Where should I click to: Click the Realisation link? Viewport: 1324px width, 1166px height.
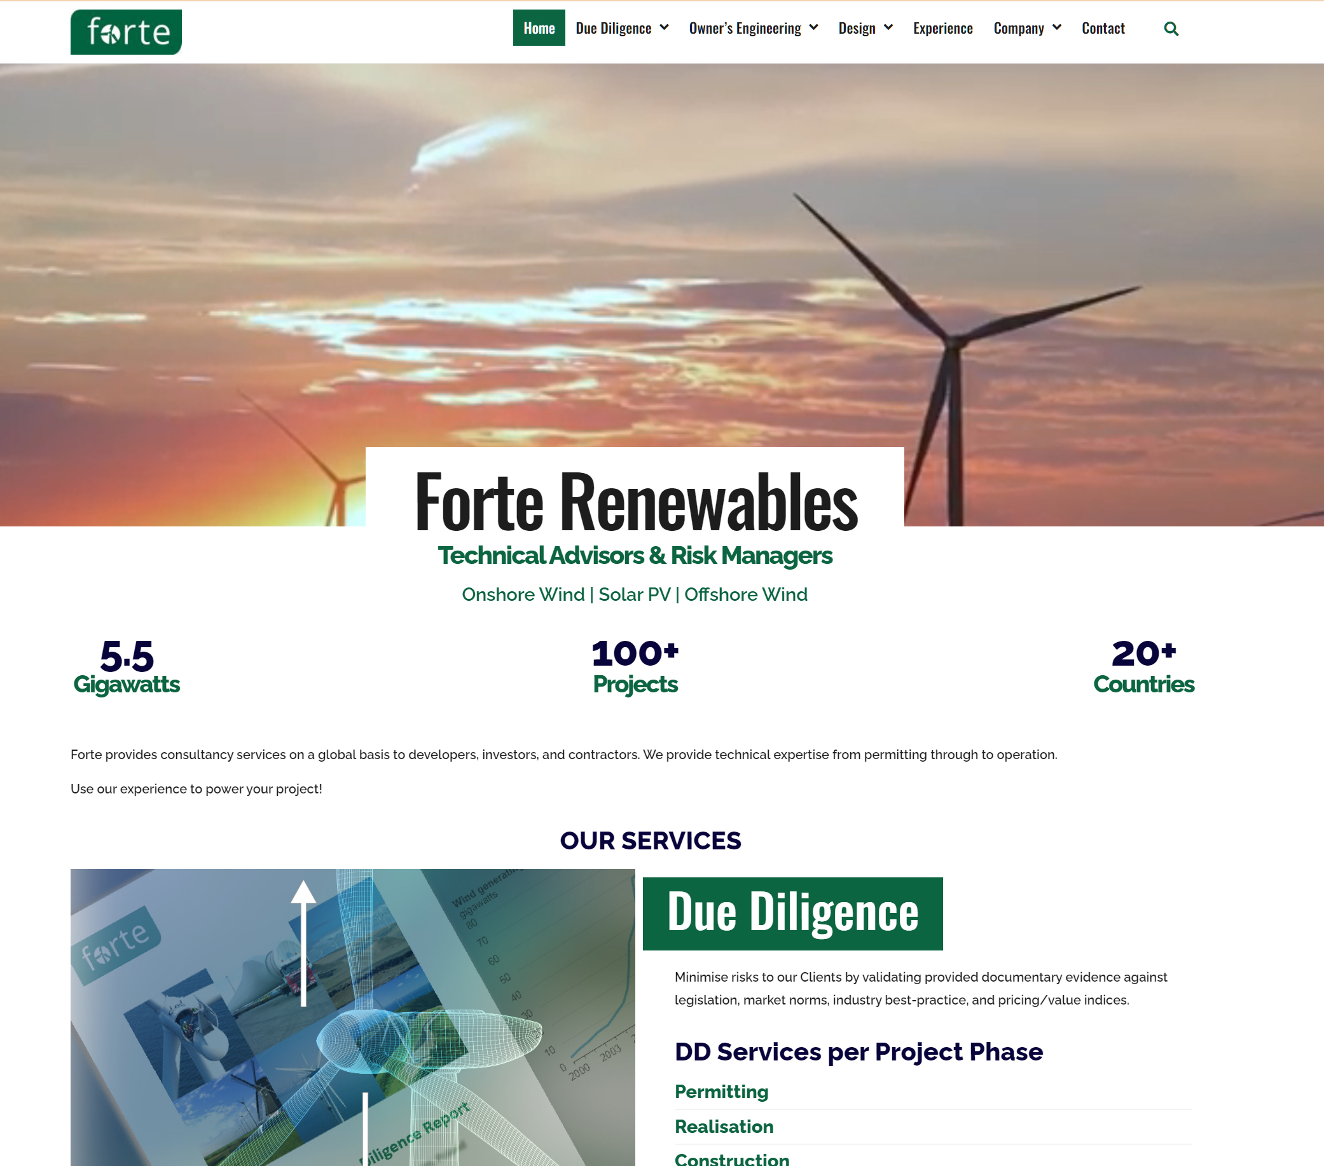point(724,1127)
